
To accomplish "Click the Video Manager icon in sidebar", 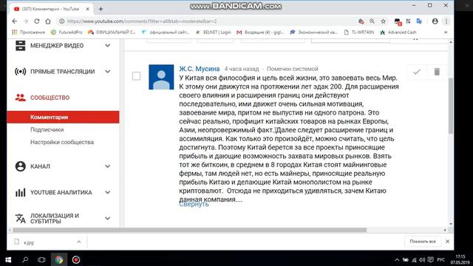I will coord(21,46).
